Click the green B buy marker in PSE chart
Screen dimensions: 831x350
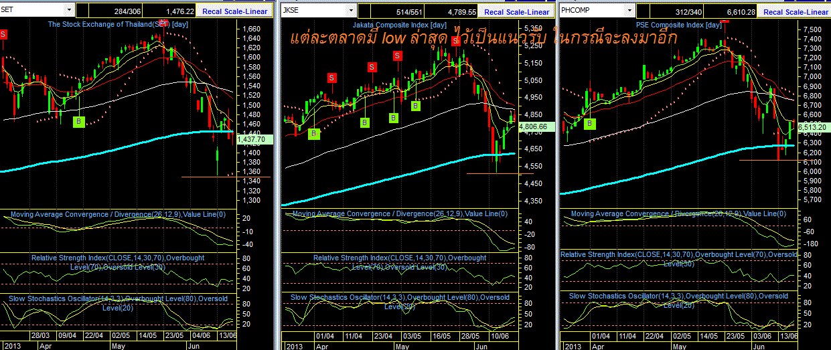590,124
